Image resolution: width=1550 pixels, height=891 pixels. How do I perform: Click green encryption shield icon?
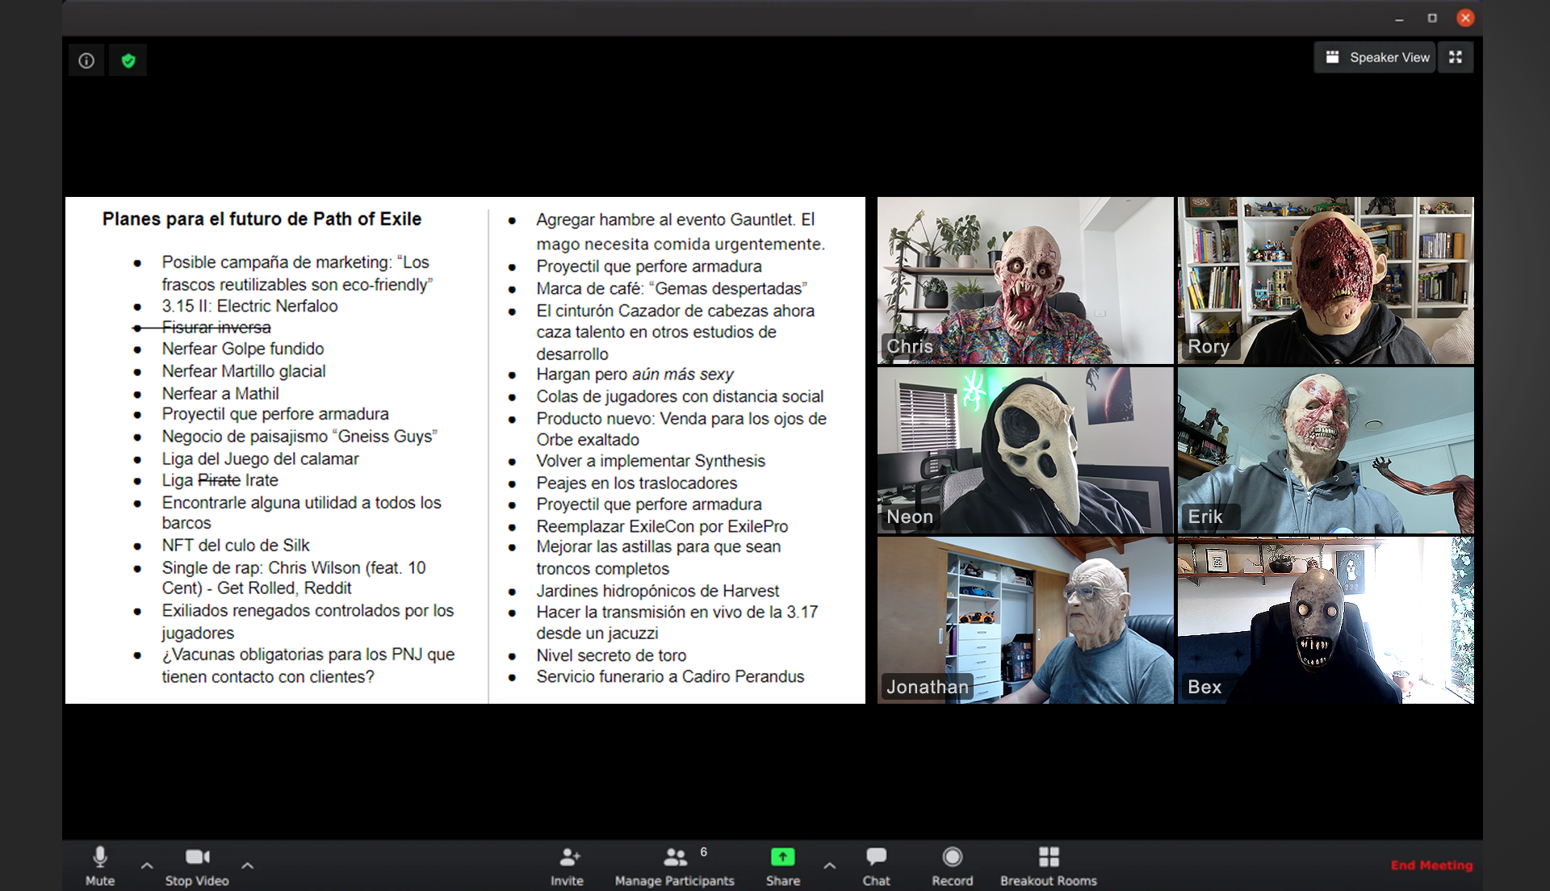[x=128, y=61]
